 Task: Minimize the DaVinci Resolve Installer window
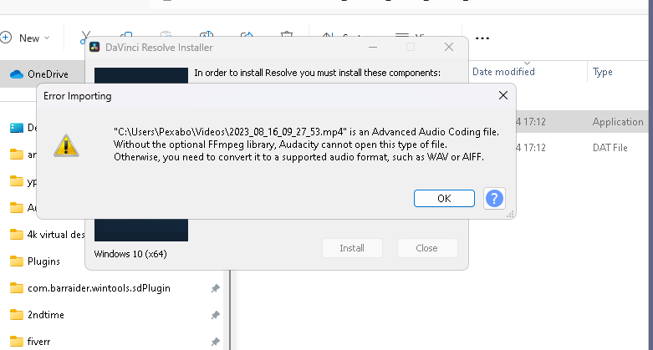point(373,47)
